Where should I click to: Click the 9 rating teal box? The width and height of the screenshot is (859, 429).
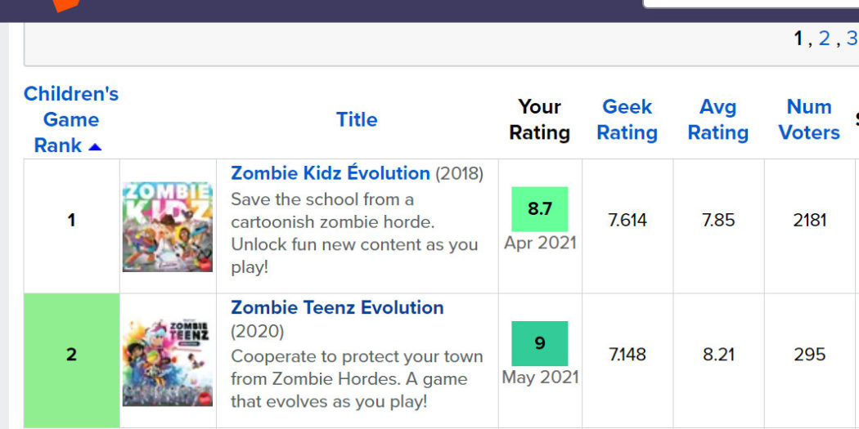pos(539,343)
